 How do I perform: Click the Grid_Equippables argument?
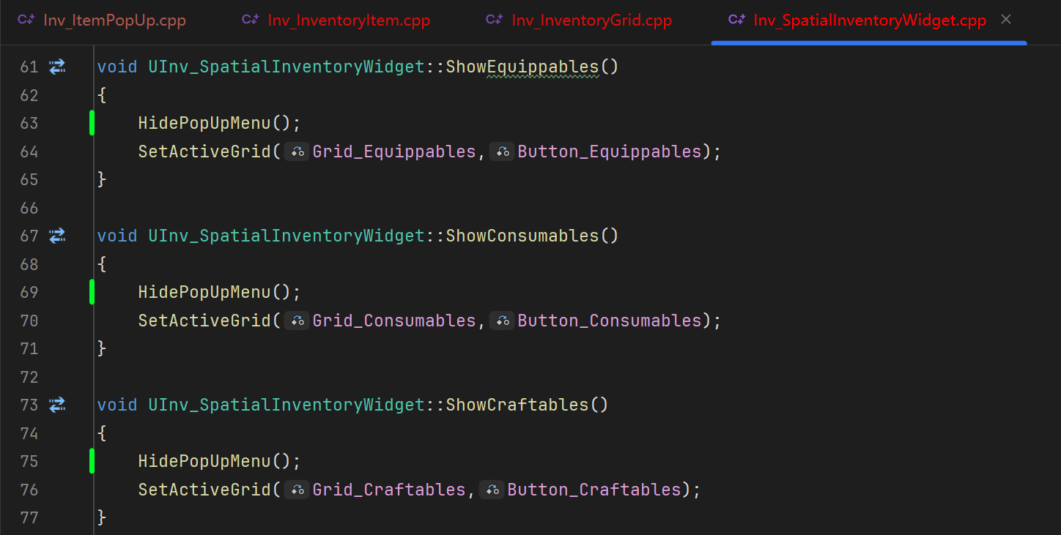pyautogui.click(x=394, y=151)
